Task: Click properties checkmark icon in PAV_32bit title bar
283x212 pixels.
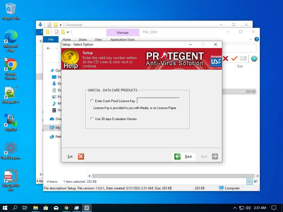Action: point(56,32)
